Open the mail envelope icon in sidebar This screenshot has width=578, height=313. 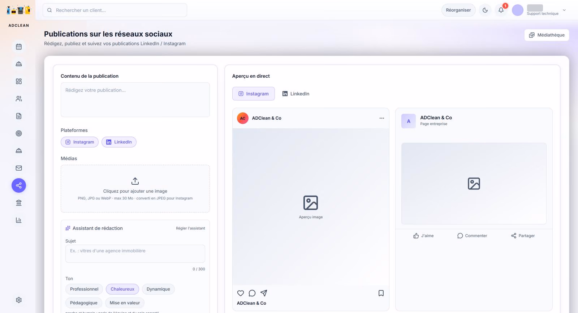[x=19, y=168]
